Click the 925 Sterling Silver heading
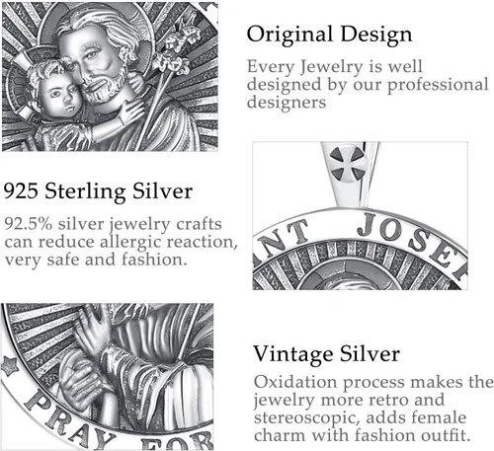 [98, 191]
